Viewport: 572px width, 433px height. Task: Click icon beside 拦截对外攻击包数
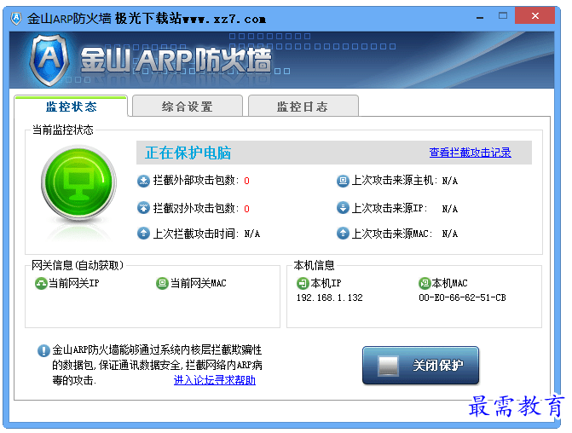coord(143,208)
